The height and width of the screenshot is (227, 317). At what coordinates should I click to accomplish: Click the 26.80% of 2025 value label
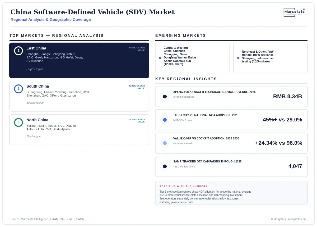[137, 87]
